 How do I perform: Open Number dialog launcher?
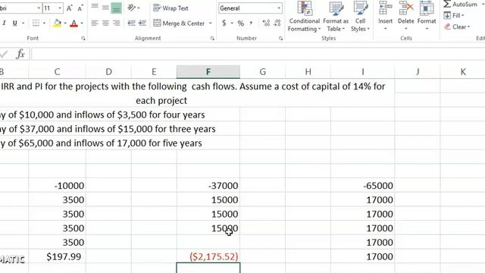click(280, 39)
